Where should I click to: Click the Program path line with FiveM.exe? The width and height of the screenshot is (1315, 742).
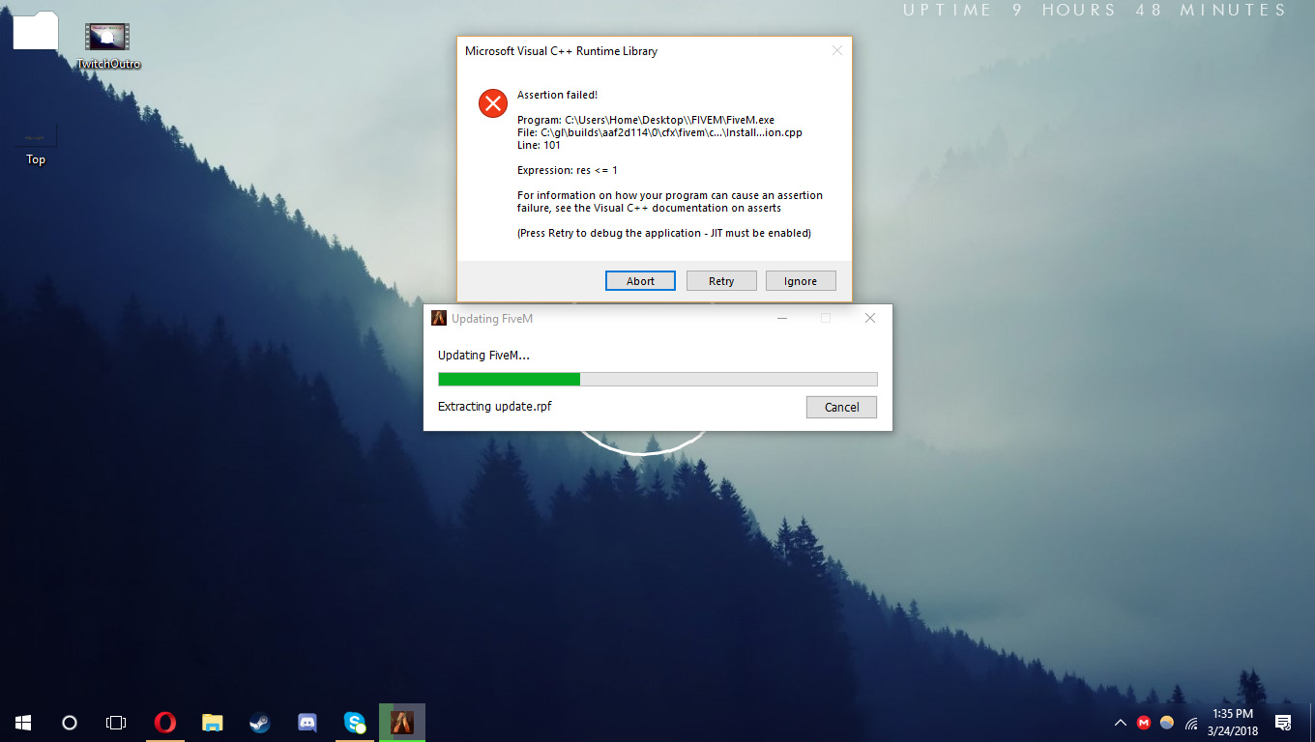click(646, 120)
